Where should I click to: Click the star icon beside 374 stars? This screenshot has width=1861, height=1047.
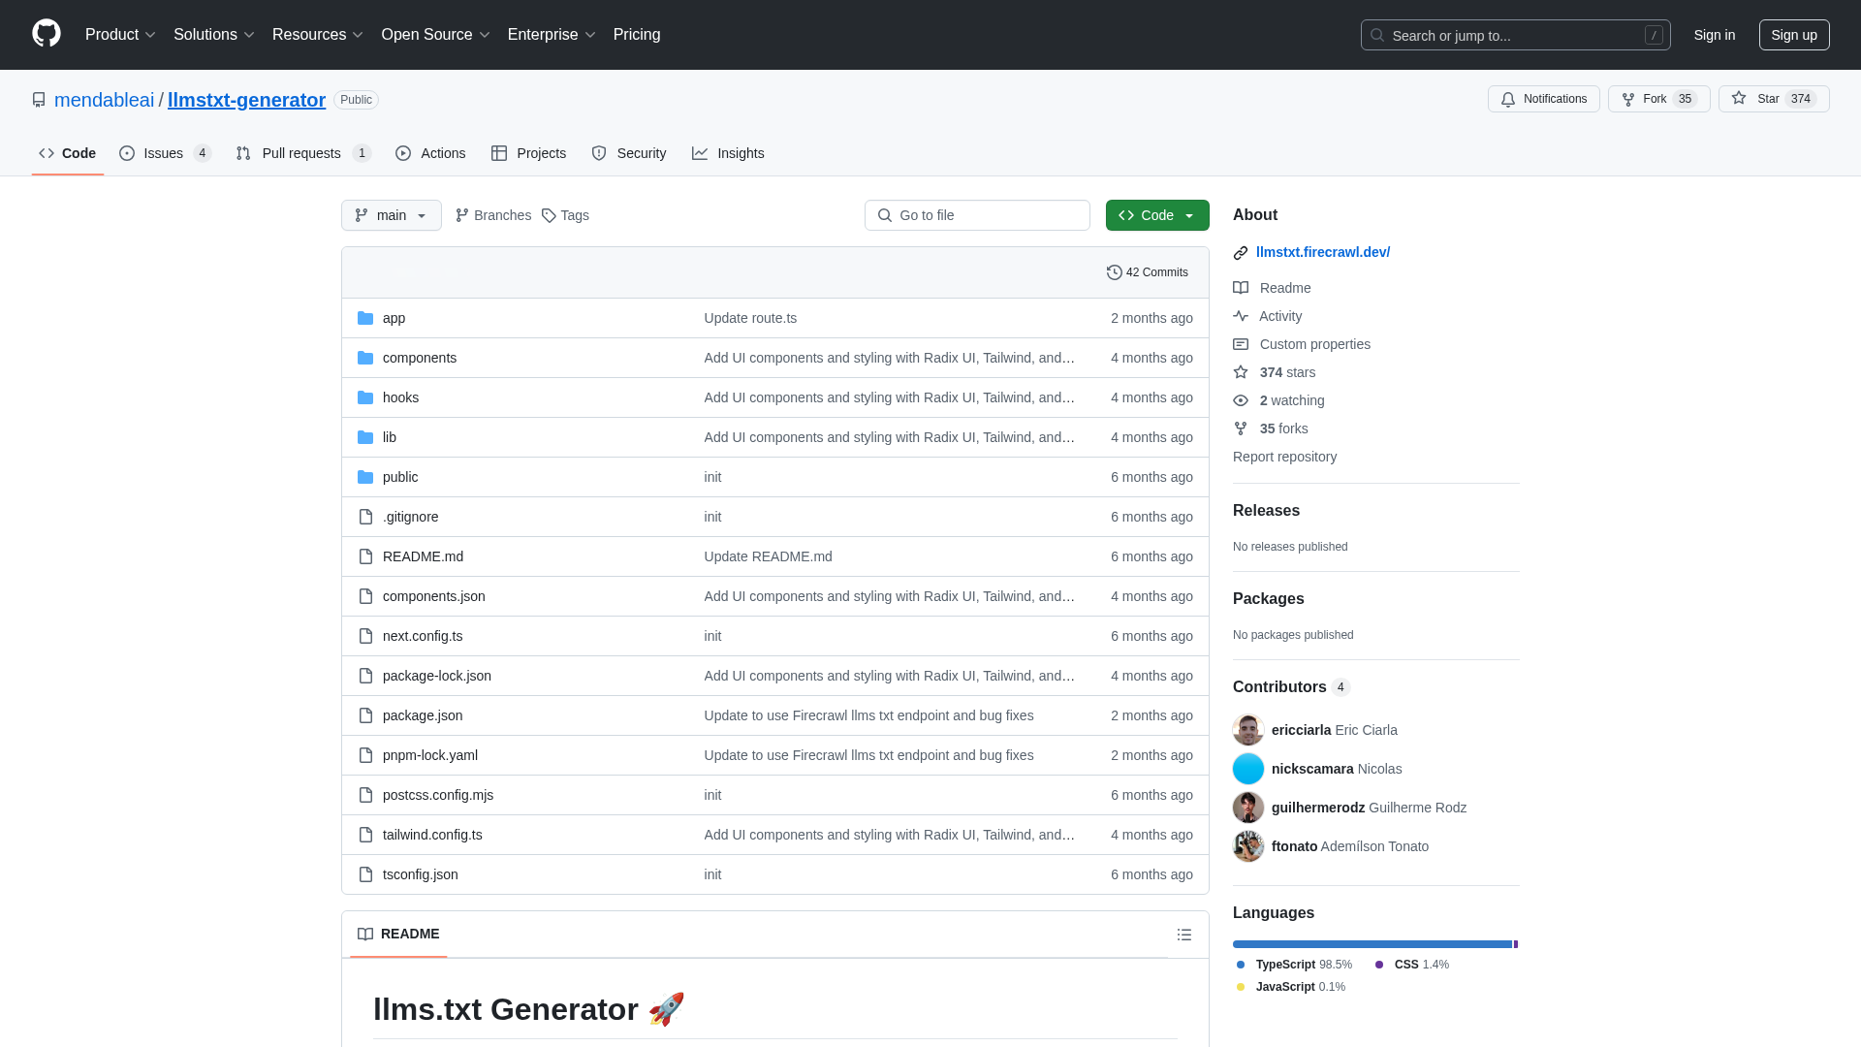point(1241,372)
